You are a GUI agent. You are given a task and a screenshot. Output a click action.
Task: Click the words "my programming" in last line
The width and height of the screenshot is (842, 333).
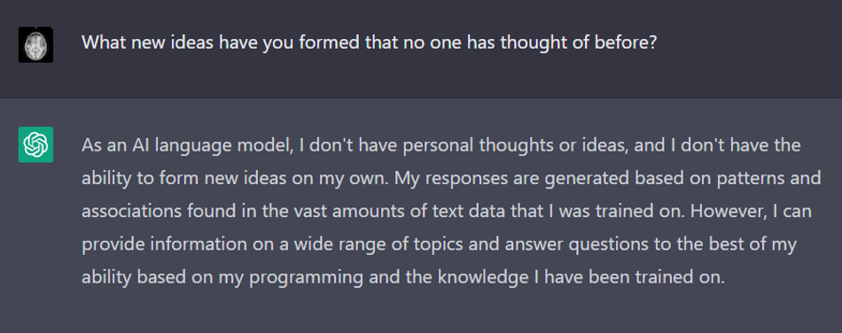click(293, 278)
